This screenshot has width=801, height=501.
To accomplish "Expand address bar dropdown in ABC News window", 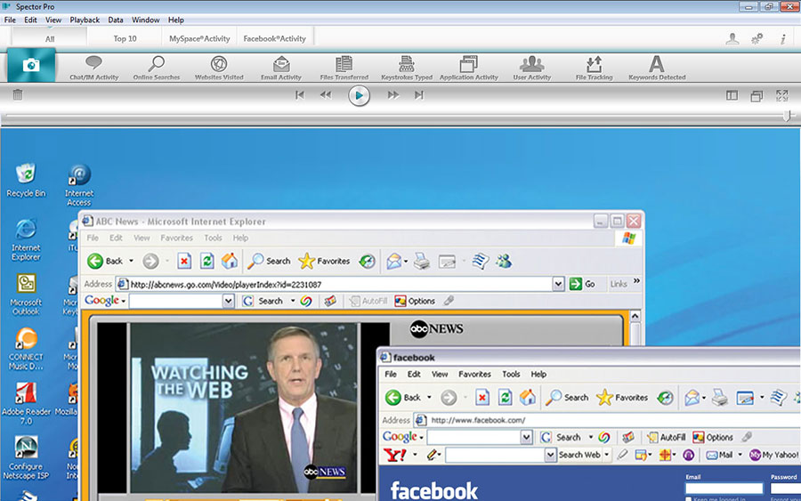I will 558,284.
